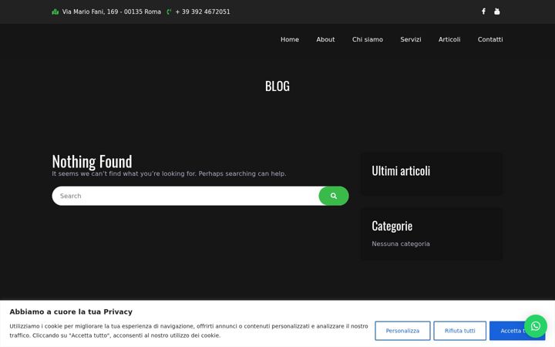Open the About menu item
The image size is (555, 347).
click(325, 39)
